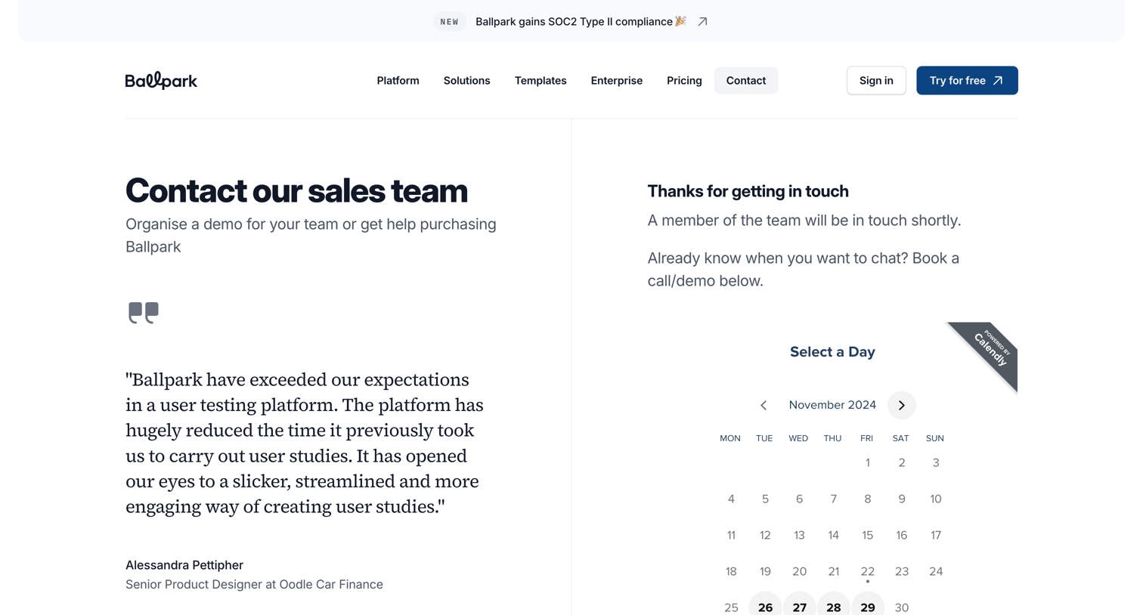This screenshot has width=1143, height=615.
Task: Open Ballpark gains SOC2 Type II compliance link
Action: pyautogui.click(x=580, y=22)
